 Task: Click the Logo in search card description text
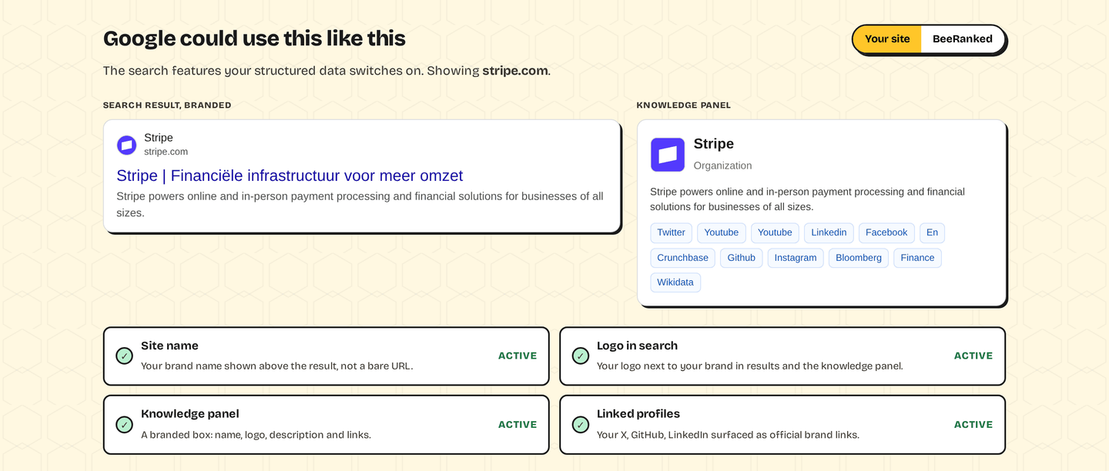pos(749,366)
